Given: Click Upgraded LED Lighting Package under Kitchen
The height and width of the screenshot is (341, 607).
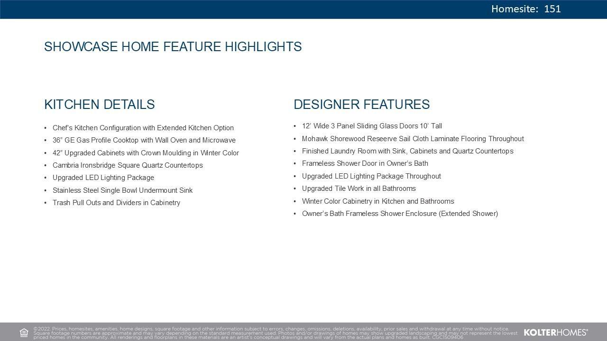Looking at the screenshot, I should tap(103, 178).
